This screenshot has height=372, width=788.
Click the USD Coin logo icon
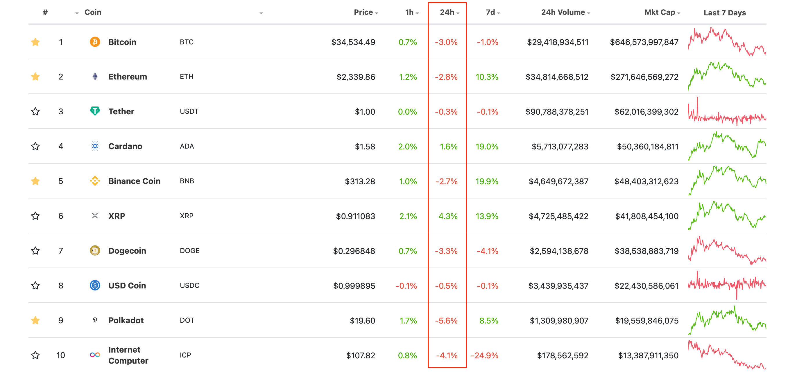(x=95, y=286)
